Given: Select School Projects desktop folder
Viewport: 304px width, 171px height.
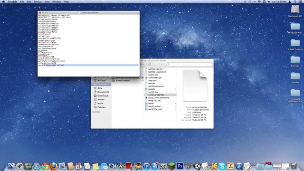Looking at the screenshot, I should 295,44.
